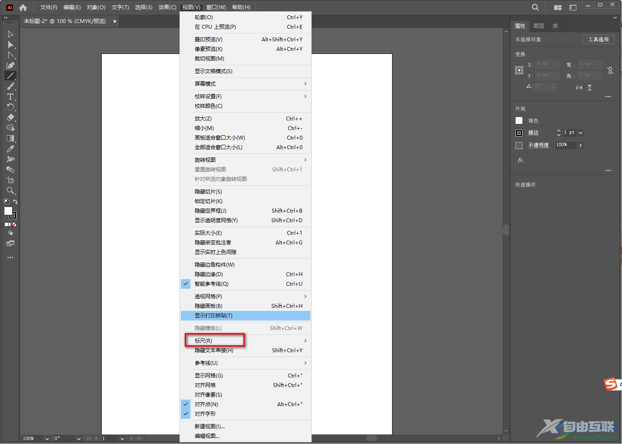Toggle Hide Bounding Box (隐藏定界框) item
Screen dimensions: 622x444
[x=246, y=211]
